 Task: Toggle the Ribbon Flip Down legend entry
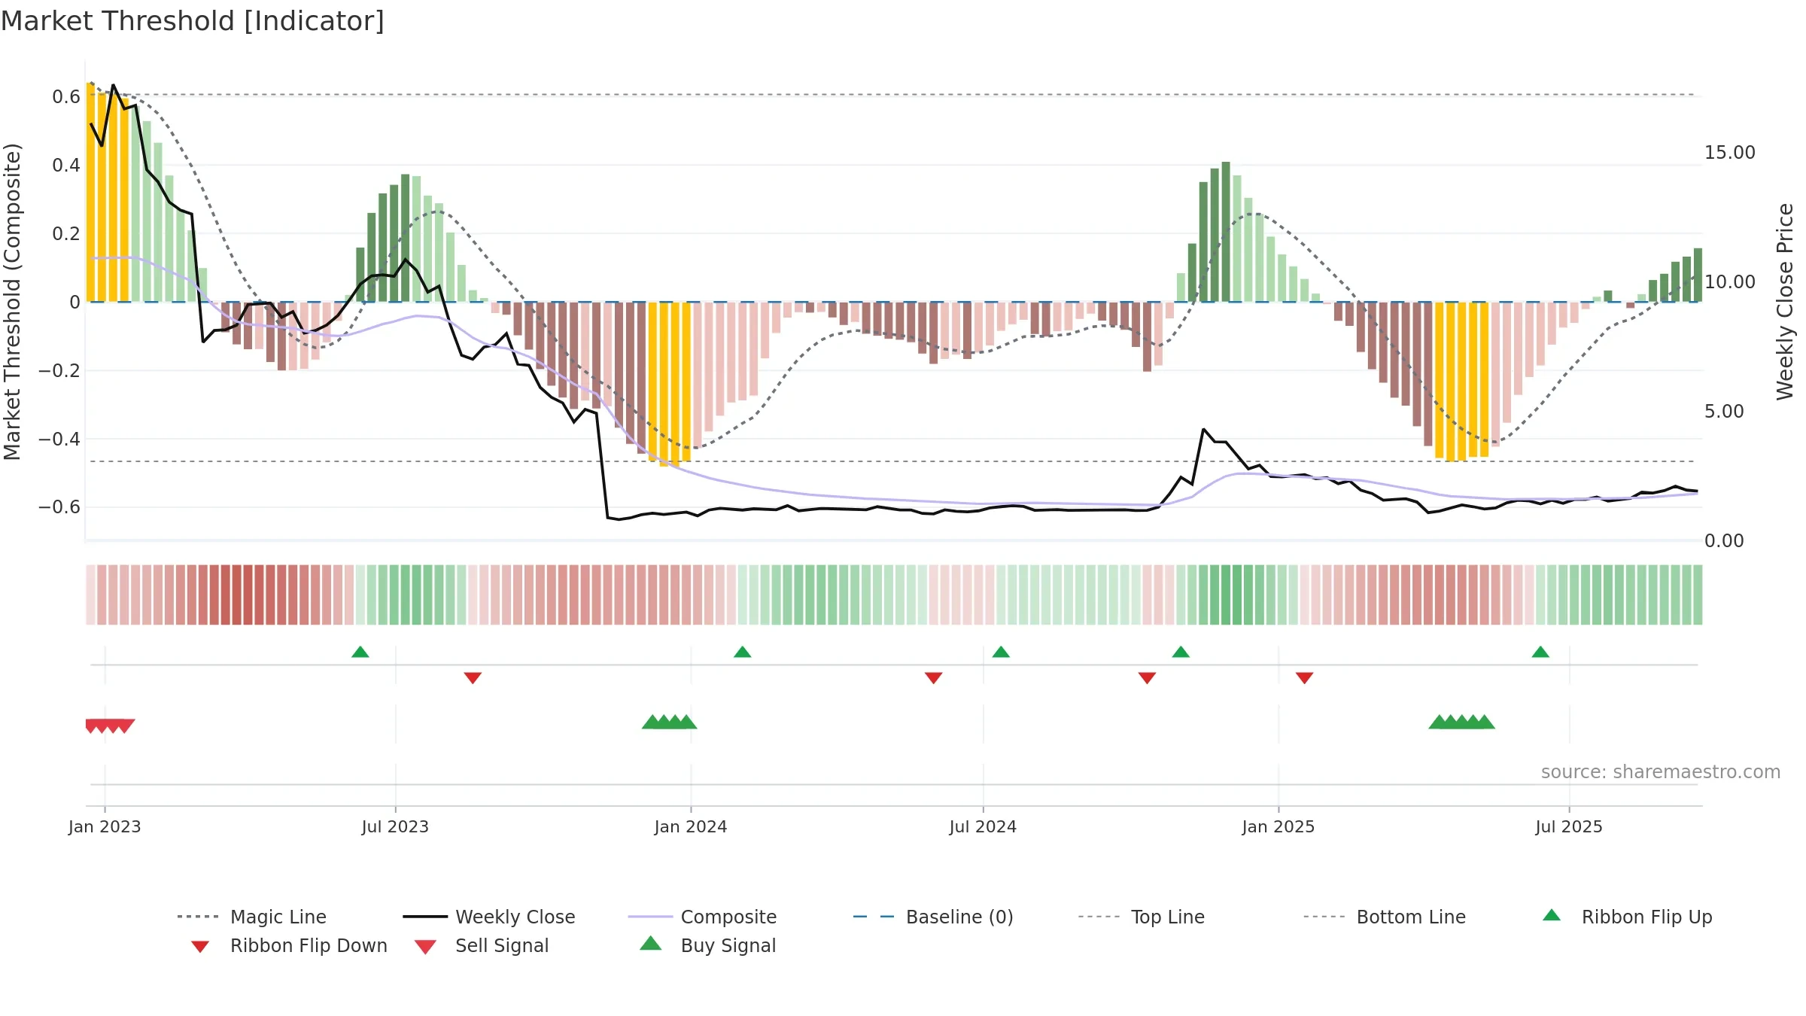coord(289,945)
